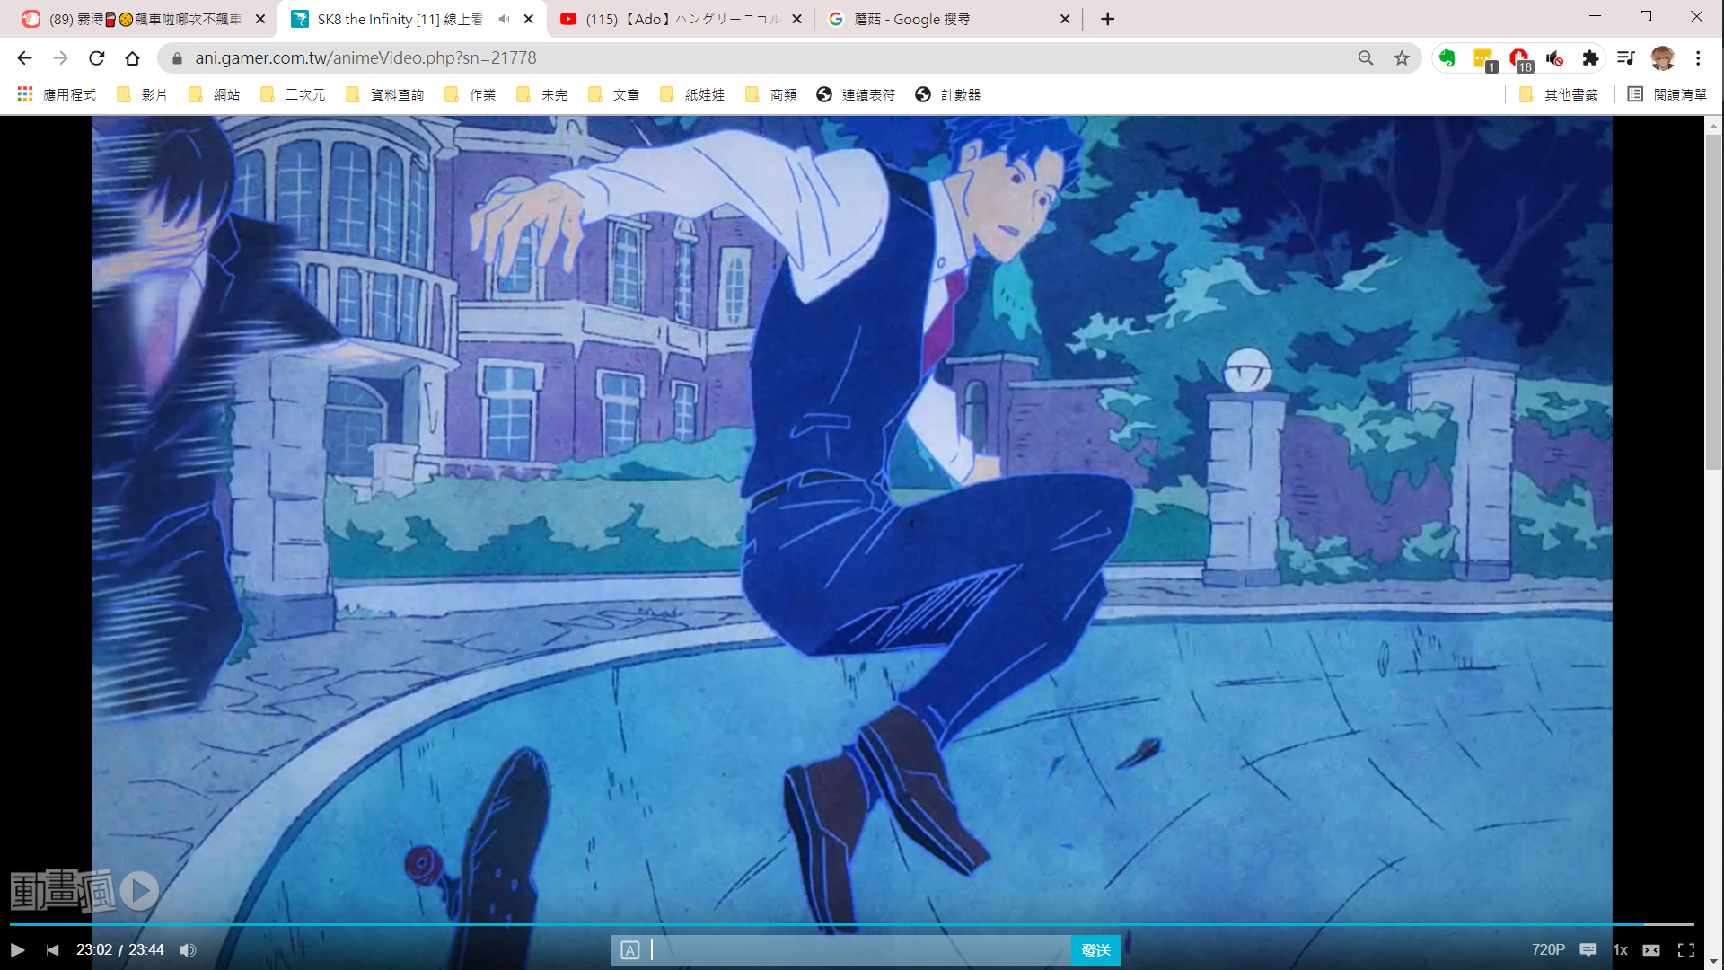Click the address bar URL
This screenshot has width=1724, height=970.
pyautogui.click(x=365, y=58)
